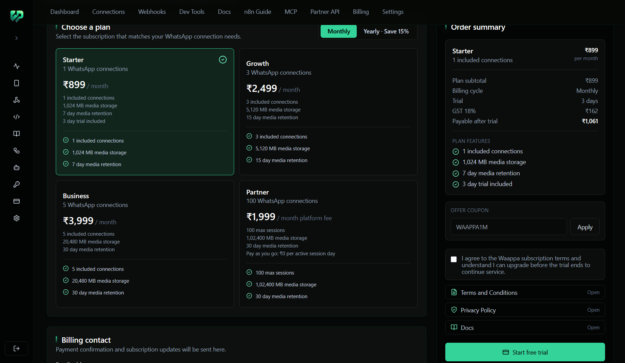
Task: Go to the Webhooks tab
Action: 152,12
